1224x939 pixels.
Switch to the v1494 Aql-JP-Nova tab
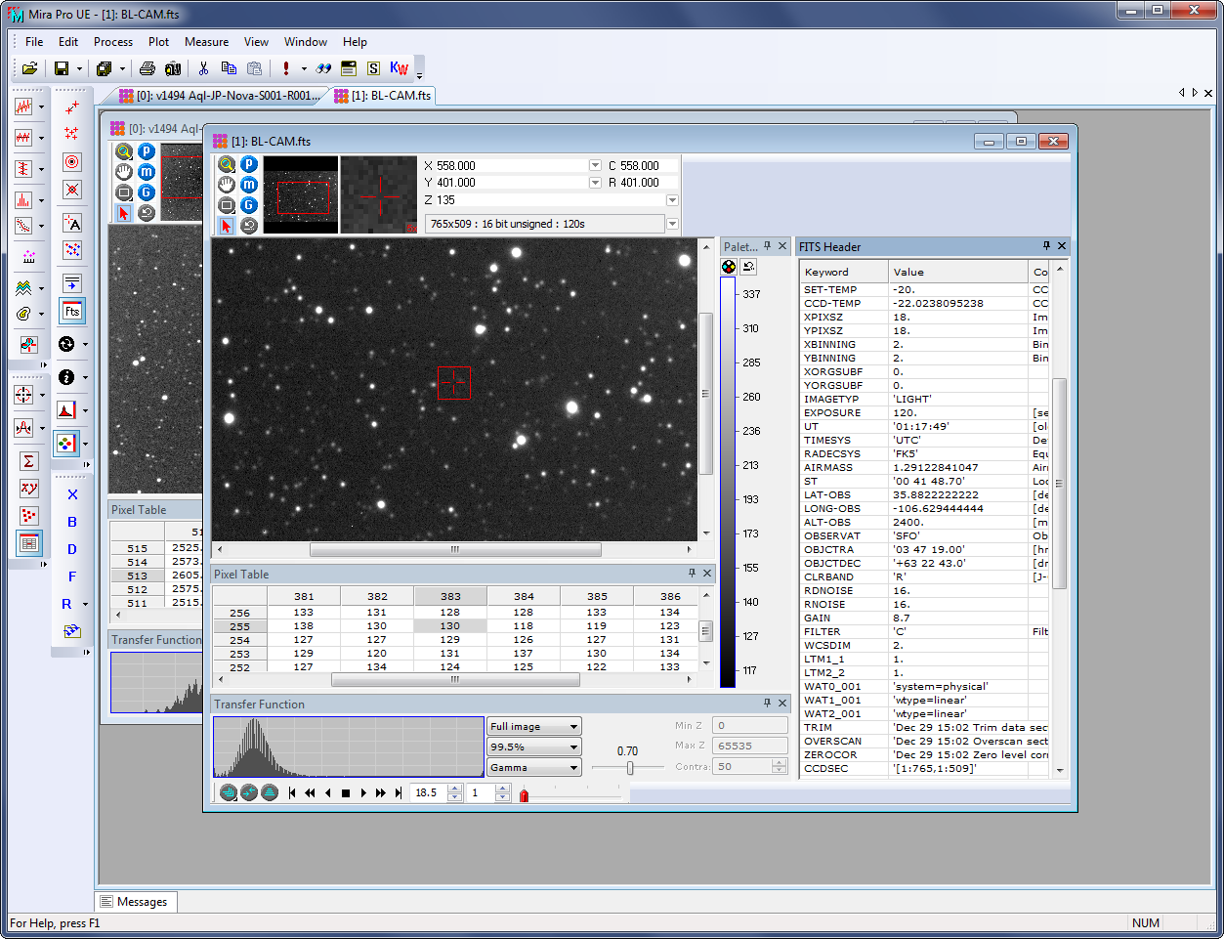point(220,96)
